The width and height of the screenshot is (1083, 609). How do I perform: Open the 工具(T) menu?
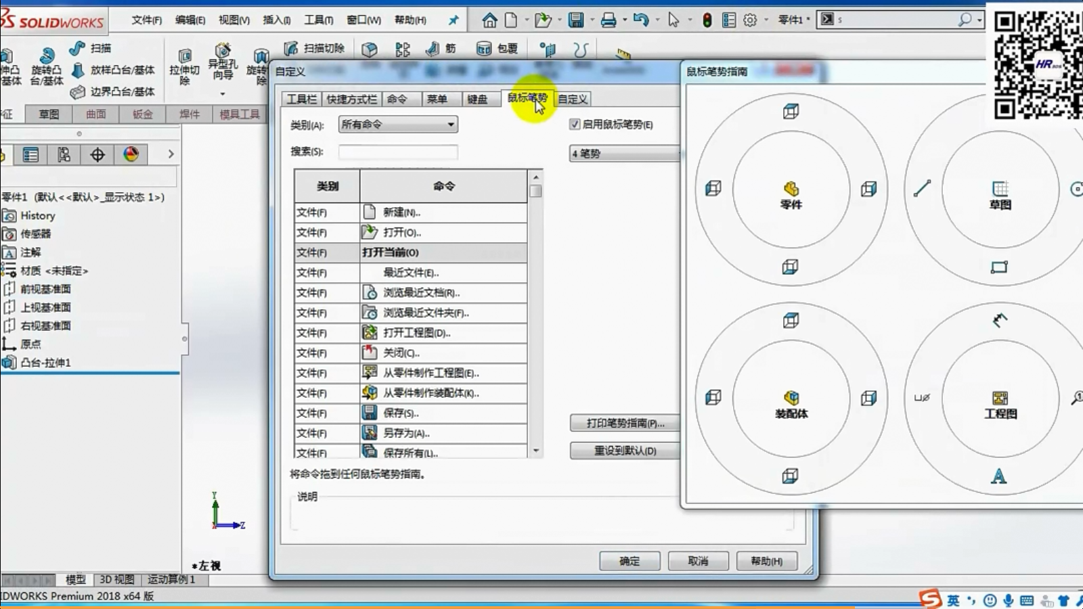(x=318, y=20)
